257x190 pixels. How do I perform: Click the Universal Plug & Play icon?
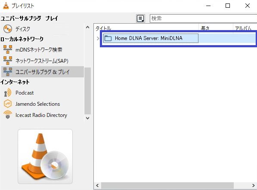click(8, 72)
